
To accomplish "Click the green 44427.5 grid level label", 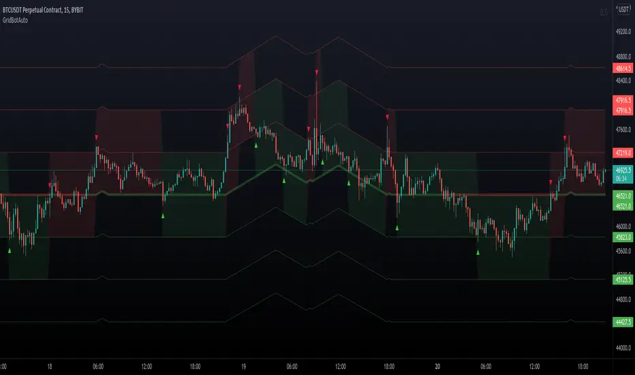I will tap(623, 322).
